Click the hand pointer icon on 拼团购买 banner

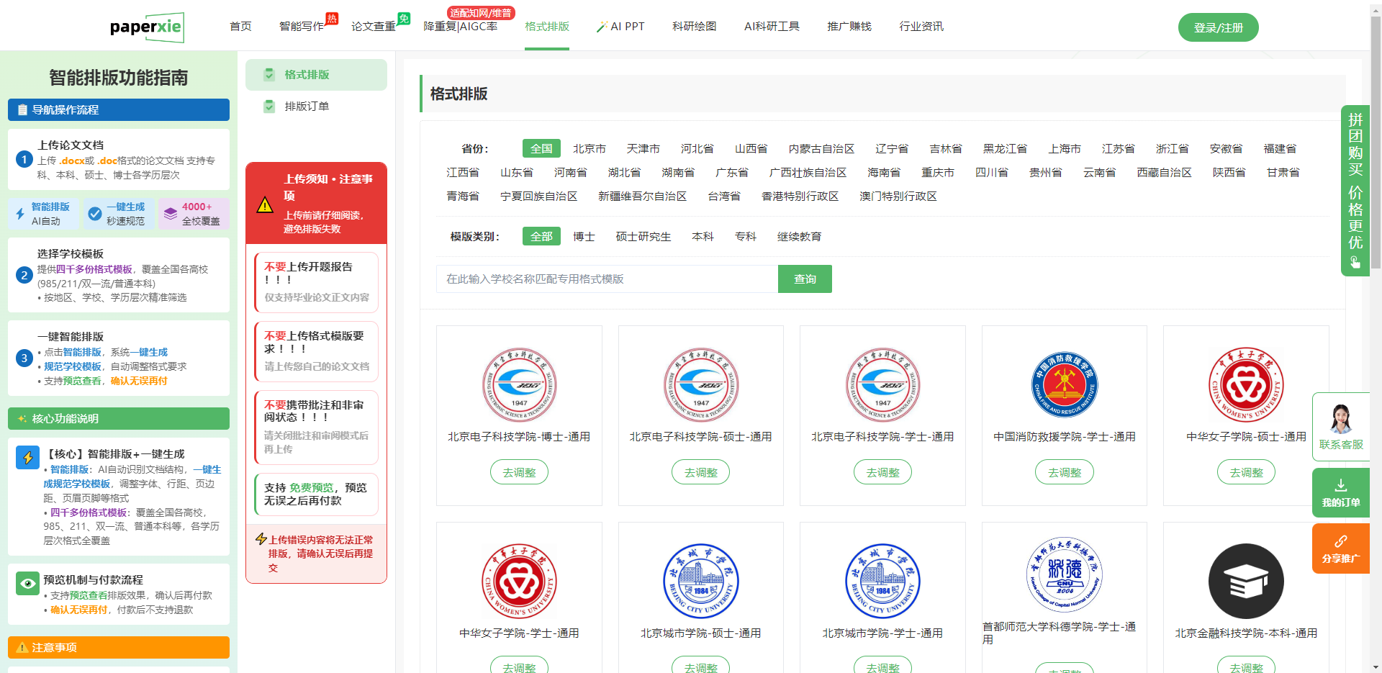[x=1355, y=263]
